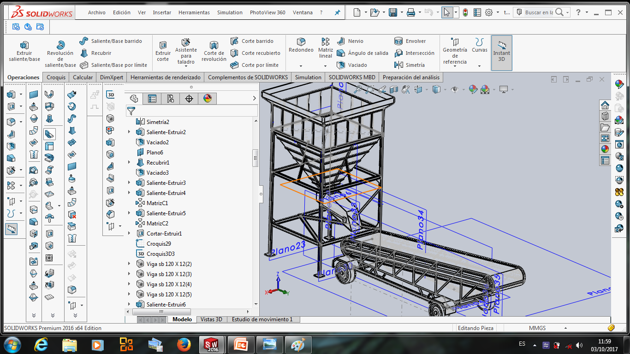Select Revolución de saliente/base tool
This screenshot has height=354, width=630.
point(60,53)
